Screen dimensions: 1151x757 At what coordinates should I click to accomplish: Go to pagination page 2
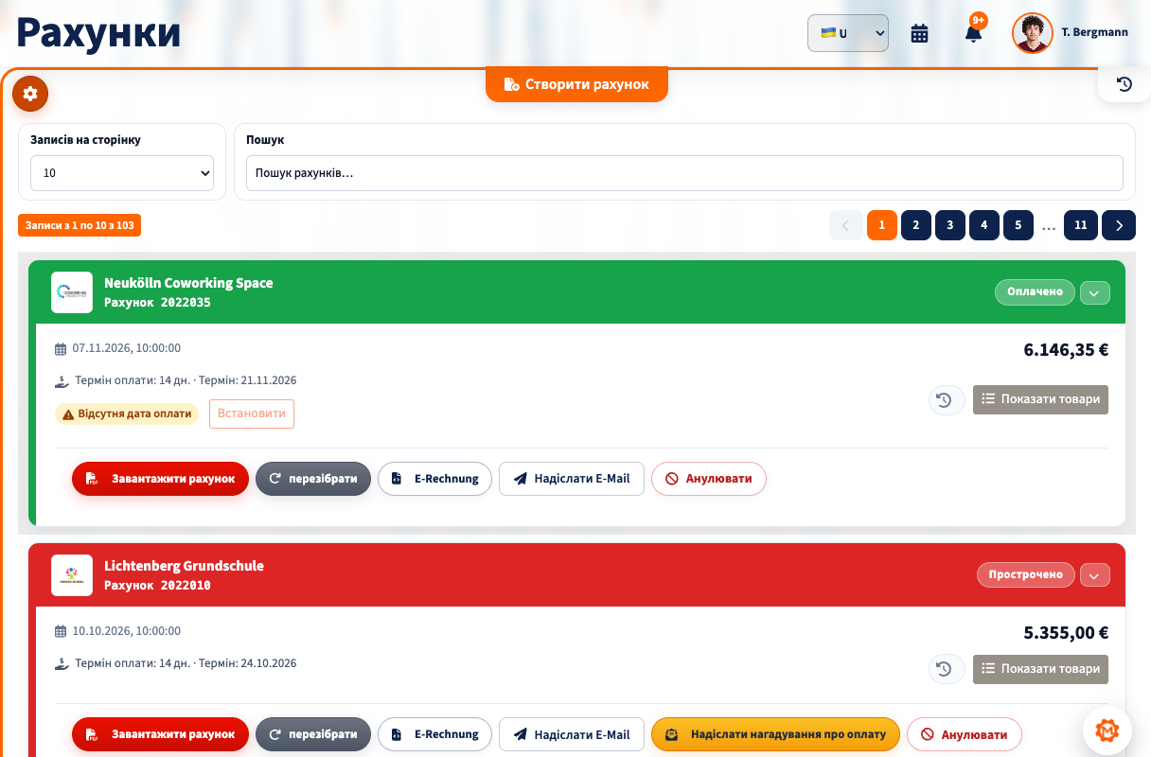click(916, 225)
